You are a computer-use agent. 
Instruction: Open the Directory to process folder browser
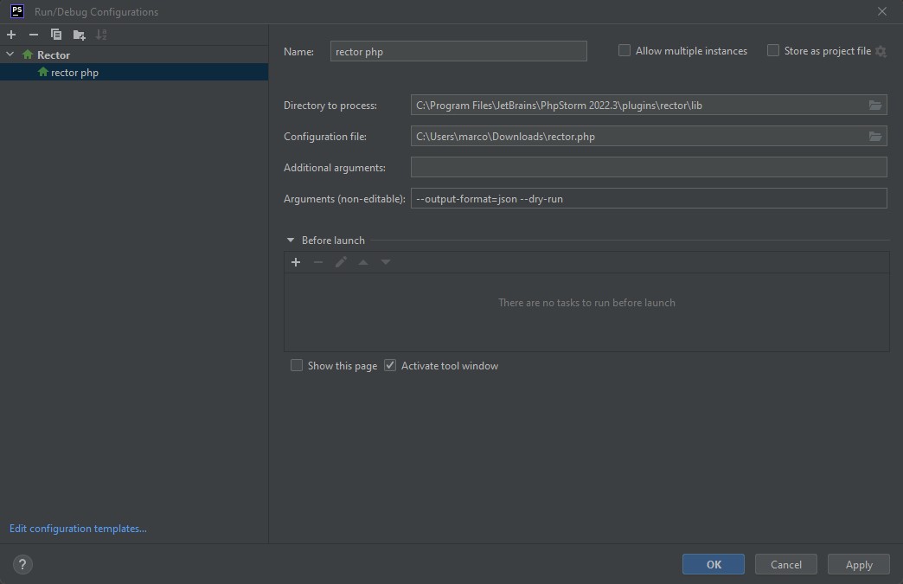[875, 105]
